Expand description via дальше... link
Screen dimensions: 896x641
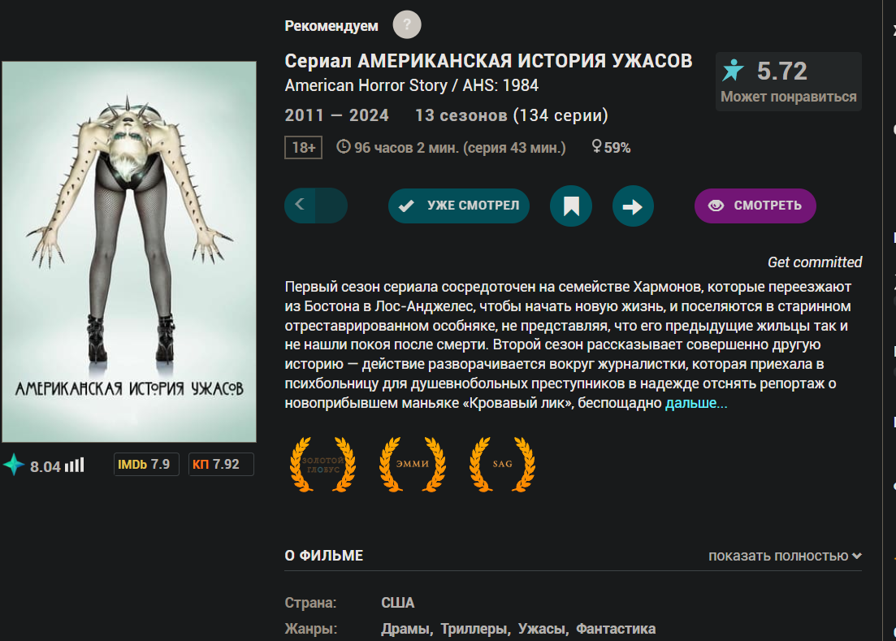pos(696,403)
